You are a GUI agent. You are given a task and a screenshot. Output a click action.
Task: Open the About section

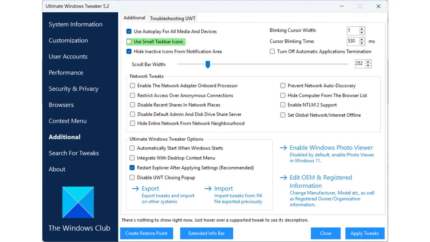pos(57,169)
